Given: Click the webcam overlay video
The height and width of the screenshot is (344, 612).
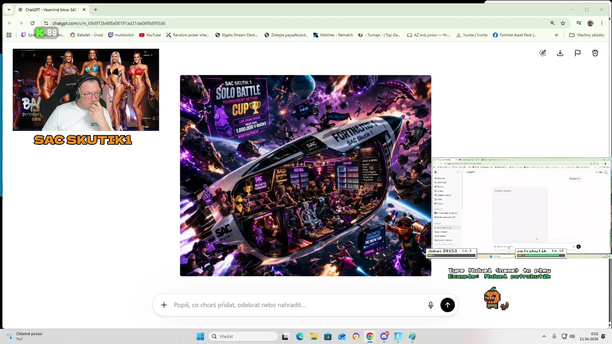Looking at the screenshot, I should (x=86, y=90).
